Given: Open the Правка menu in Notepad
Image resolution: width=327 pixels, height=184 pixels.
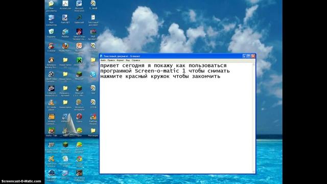Looking at the screenshot, I should click(111, 60).
